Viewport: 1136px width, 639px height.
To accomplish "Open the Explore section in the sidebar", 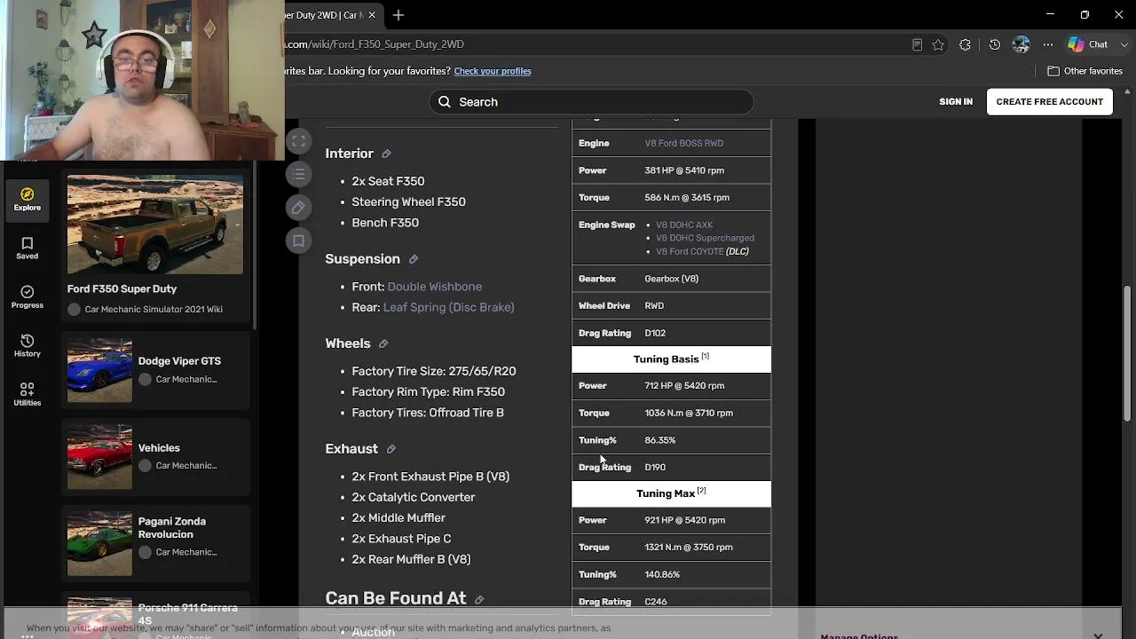I will 27,199.
